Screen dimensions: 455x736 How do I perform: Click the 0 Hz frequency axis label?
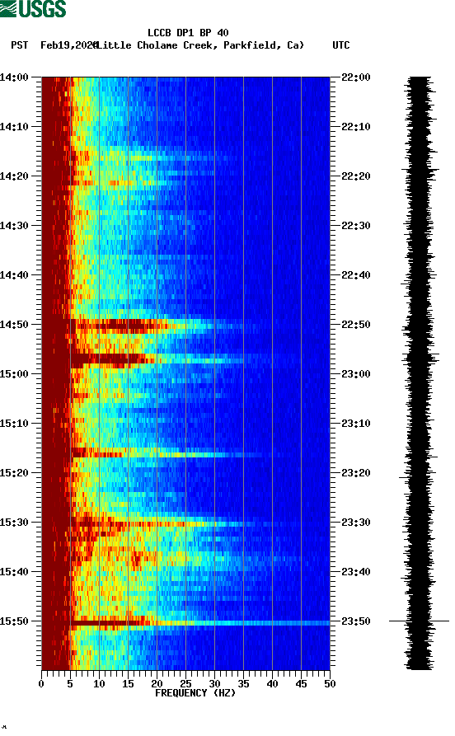tap(41, 684)
